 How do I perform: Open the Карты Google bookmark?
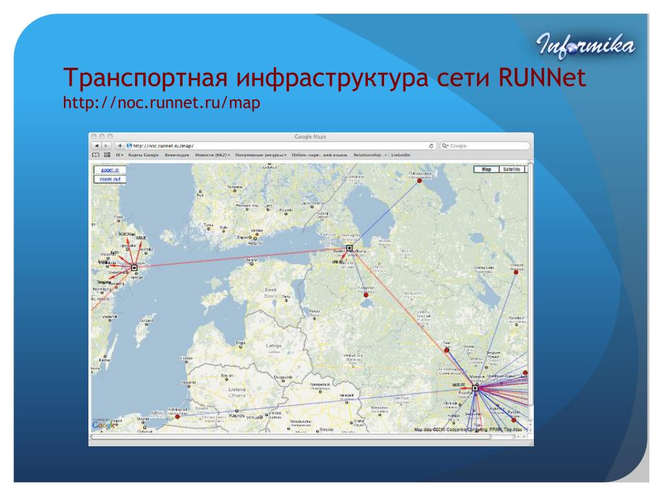[x=143, y=155]
